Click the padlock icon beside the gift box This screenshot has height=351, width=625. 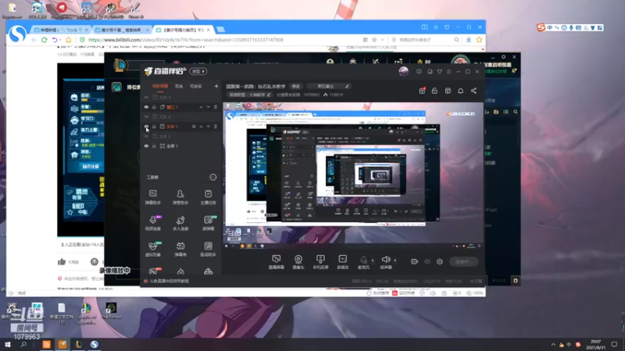point(434,90)
